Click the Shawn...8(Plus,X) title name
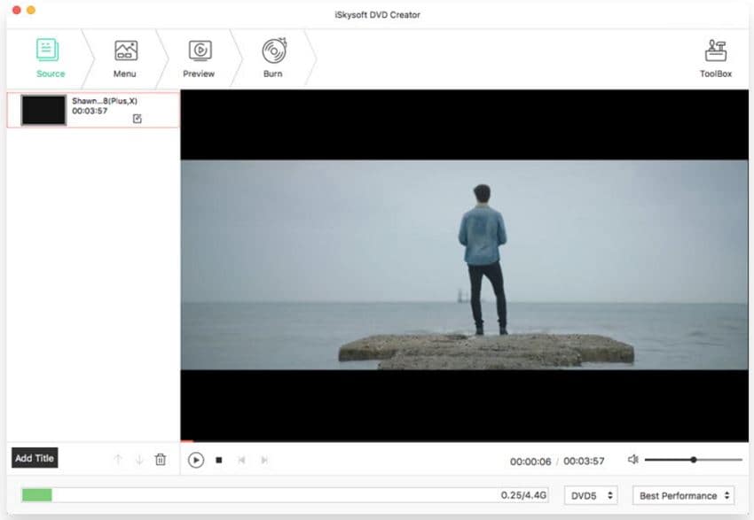This screenshot has width=754, height=520. click(x=105, y=101)
